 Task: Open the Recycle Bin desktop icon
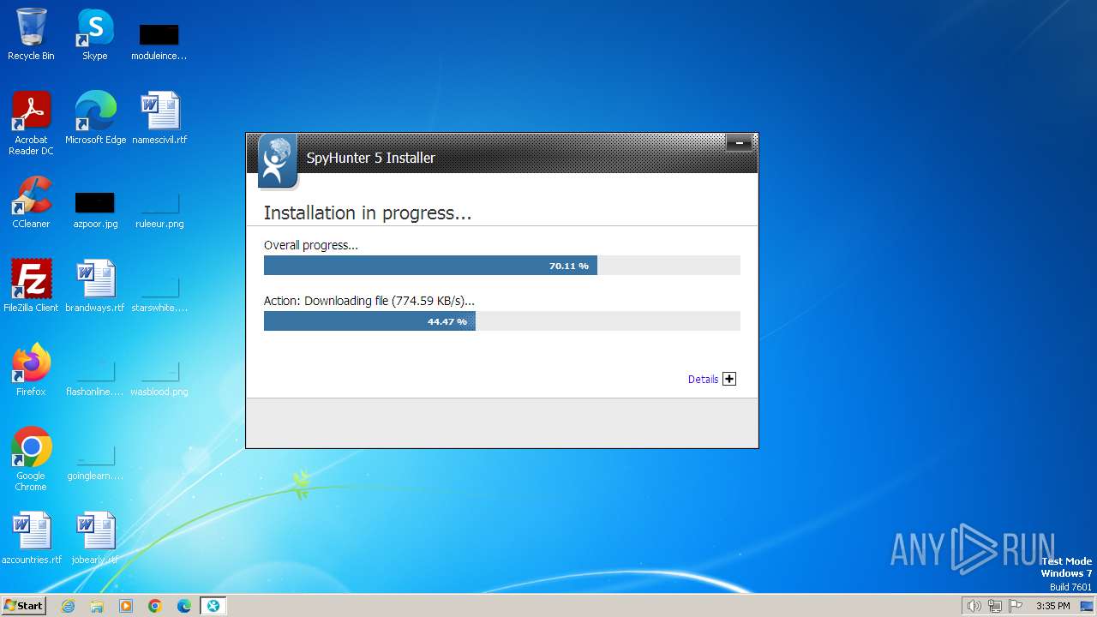click(x=31, y=35)
